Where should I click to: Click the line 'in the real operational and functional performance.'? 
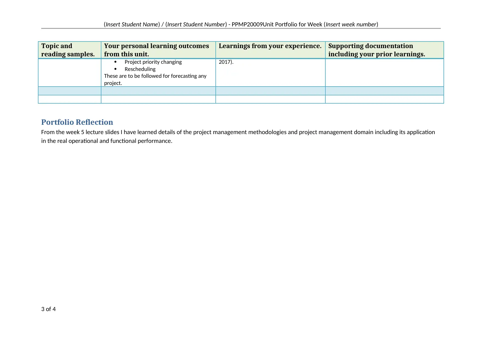coord(107,141)
